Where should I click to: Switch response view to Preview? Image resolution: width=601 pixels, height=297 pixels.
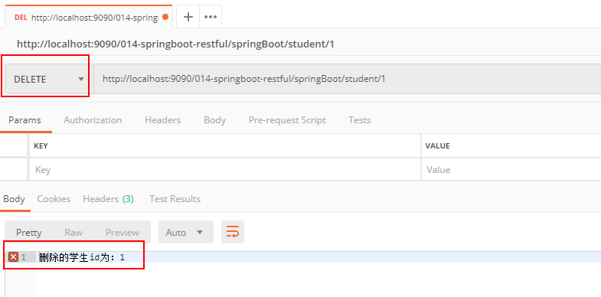coord(122,233)
